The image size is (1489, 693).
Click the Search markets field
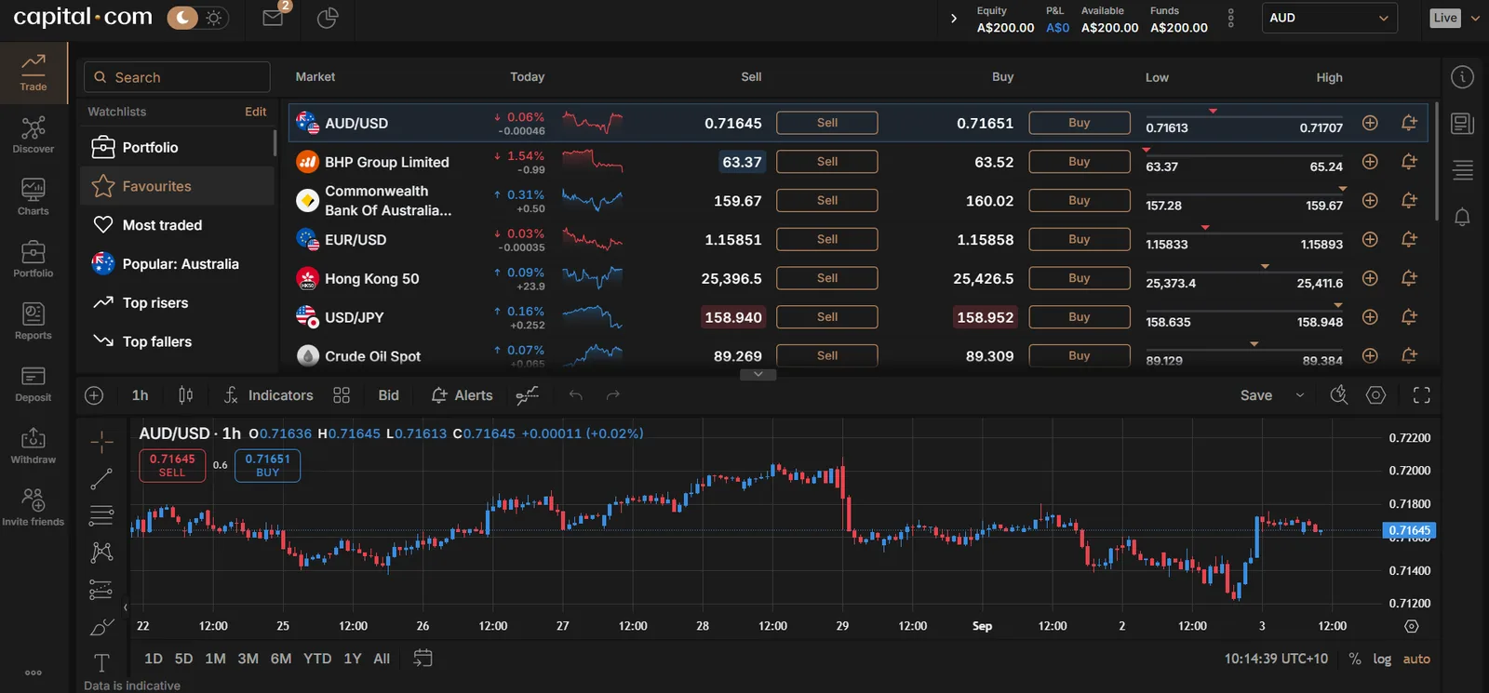[x=177, y=77]
